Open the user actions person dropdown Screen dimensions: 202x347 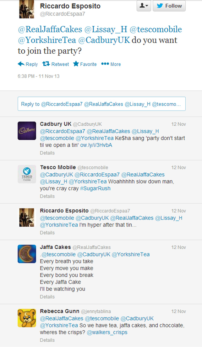coord(144,6)
